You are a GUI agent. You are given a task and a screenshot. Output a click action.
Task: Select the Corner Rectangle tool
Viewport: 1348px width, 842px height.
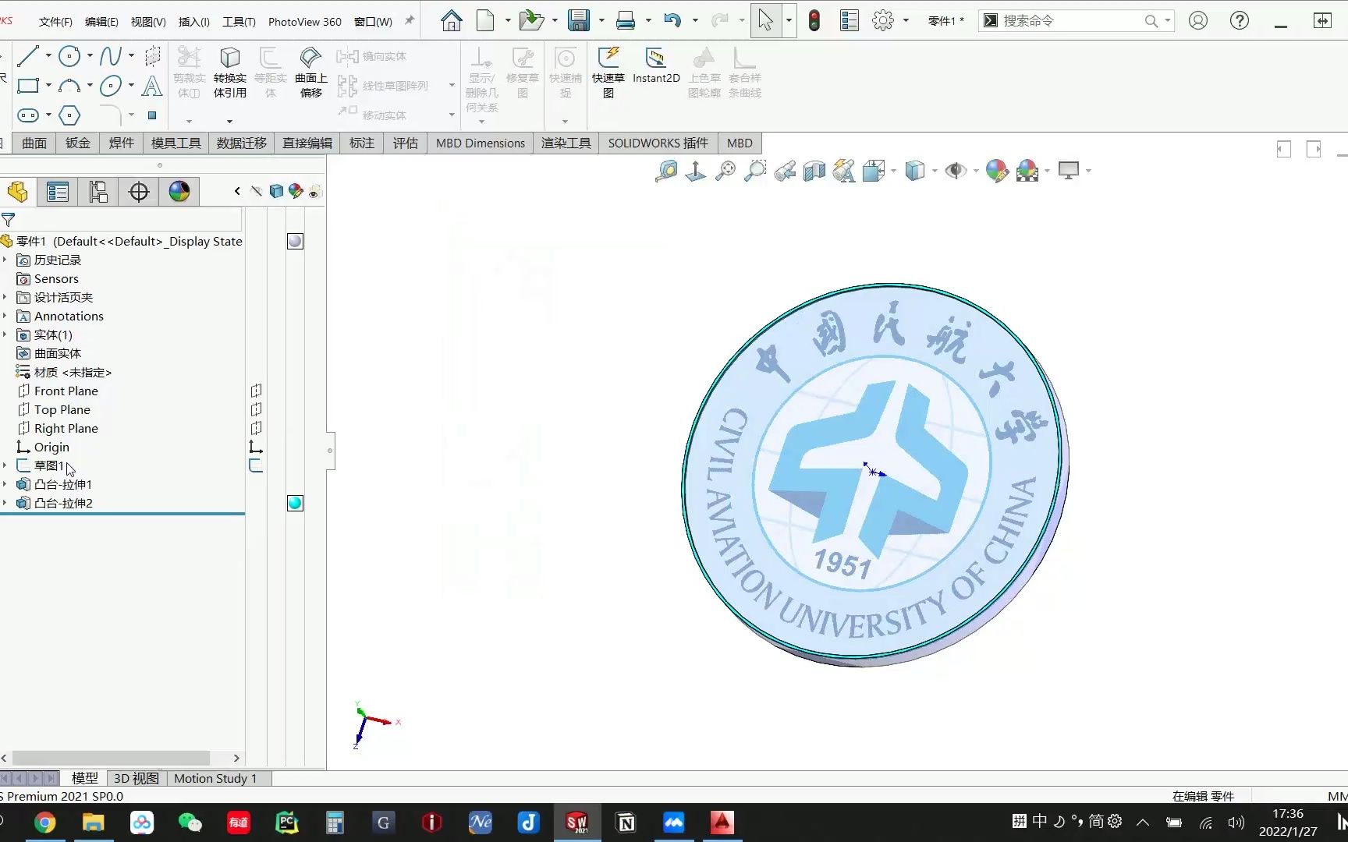tap(28, 86)
